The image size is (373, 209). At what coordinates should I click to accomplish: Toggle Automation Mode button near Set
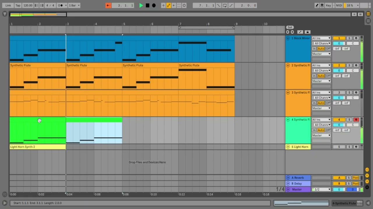coord(300,32)
